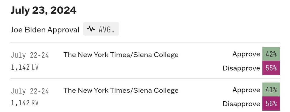The height and width of the screenshot is (112, 290).
Task: Click the 55% magenta disapprove box
Action: pyautogui.click(x=271, y=68)
